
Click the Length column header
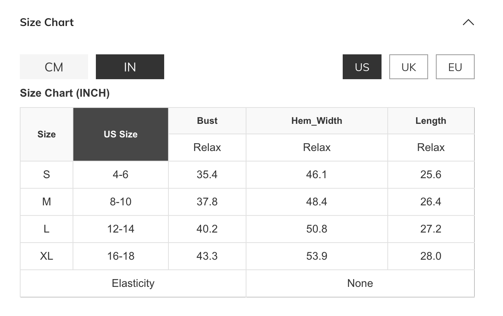point(431,121)
